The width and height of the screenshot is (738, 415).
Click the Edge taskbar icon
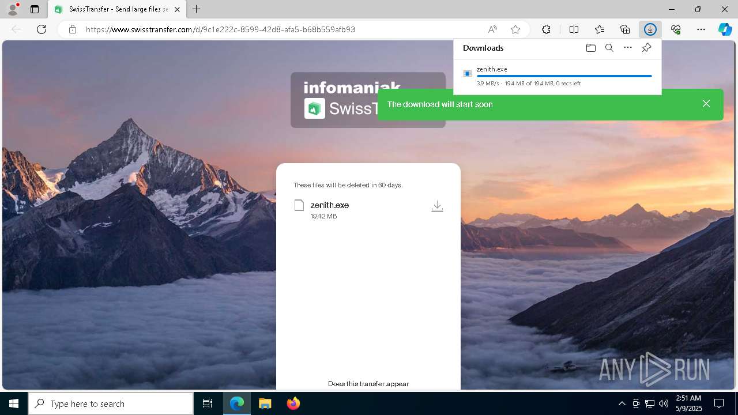pyautogui.click(x=237, y=403)
